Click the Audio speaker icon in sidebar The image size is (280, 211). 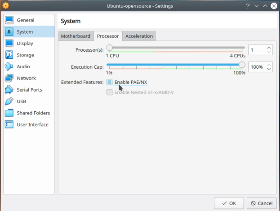point(9,66)
